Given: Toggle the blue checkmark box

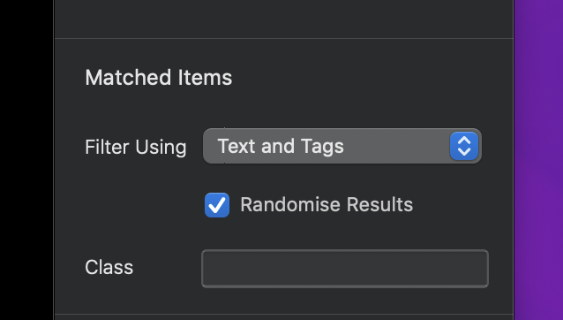Looking at the screenshot, I should coord(217,205).
